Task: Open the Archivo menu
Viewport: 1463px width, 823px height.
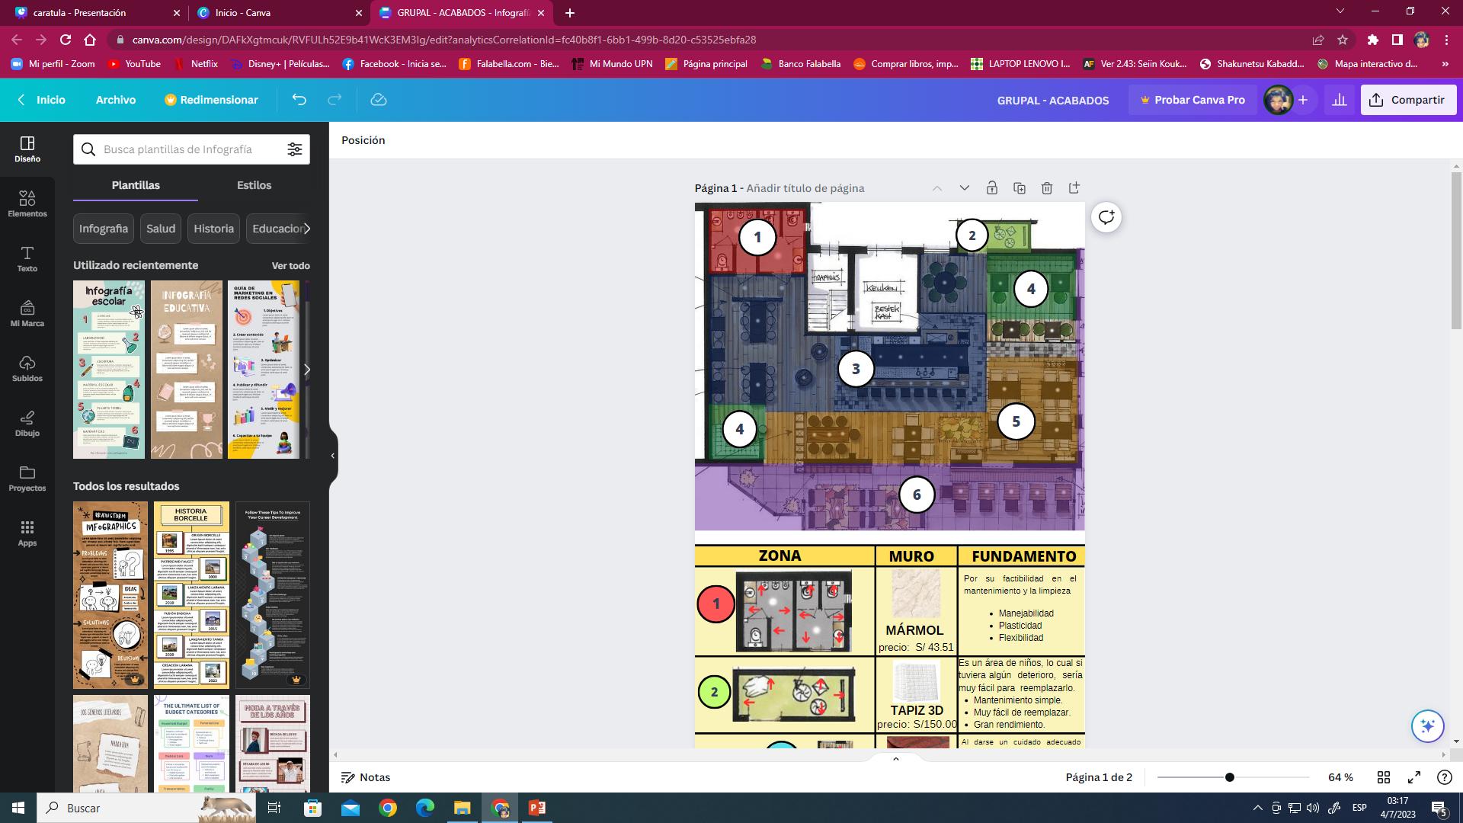Action: point(116,100)
